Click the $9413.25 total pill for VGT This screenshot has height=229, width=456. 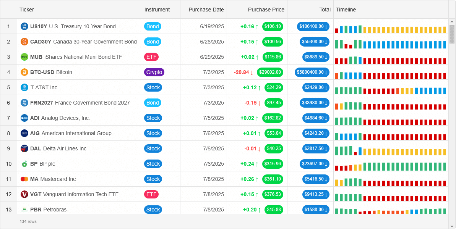316,194
